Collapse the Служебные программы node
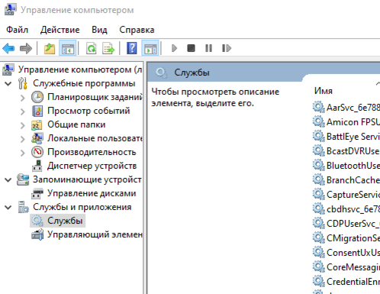This screenshot has width=380, height=294. [8, 83]
